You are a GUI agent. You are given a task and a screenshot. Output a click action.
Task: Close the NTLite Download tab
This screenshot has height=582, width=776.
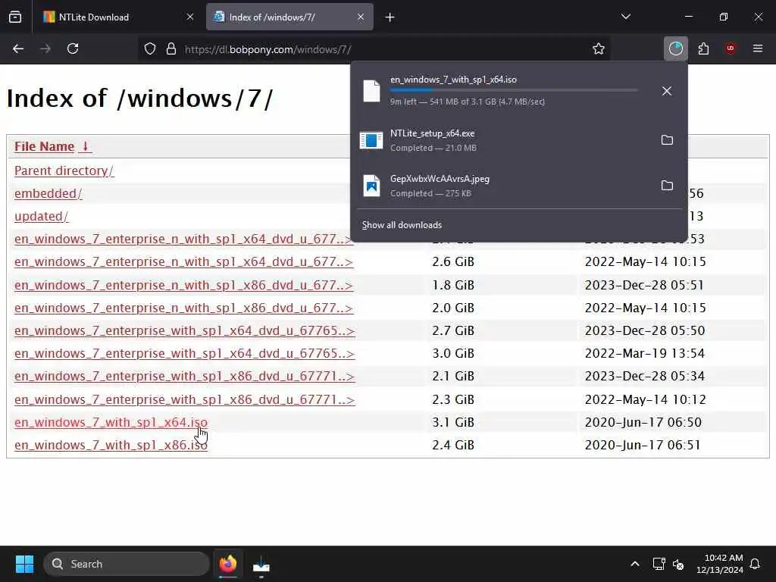coord(190,17)
